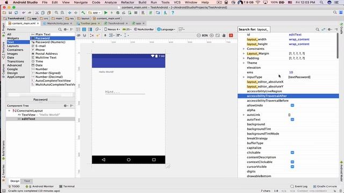Image resolution: width=344 pixels, height=193 pixels.
Task: Click the Save All toolbar icon
Action: click(10, 13)
